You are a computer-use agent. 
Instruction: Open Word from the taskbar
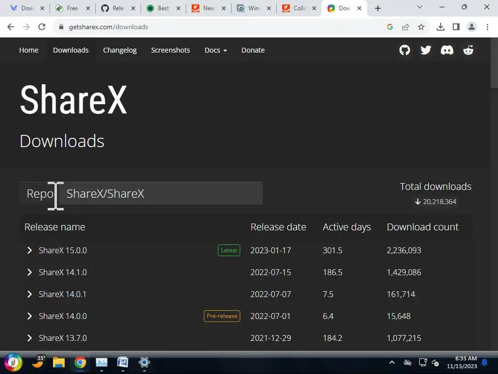(123, 362)
